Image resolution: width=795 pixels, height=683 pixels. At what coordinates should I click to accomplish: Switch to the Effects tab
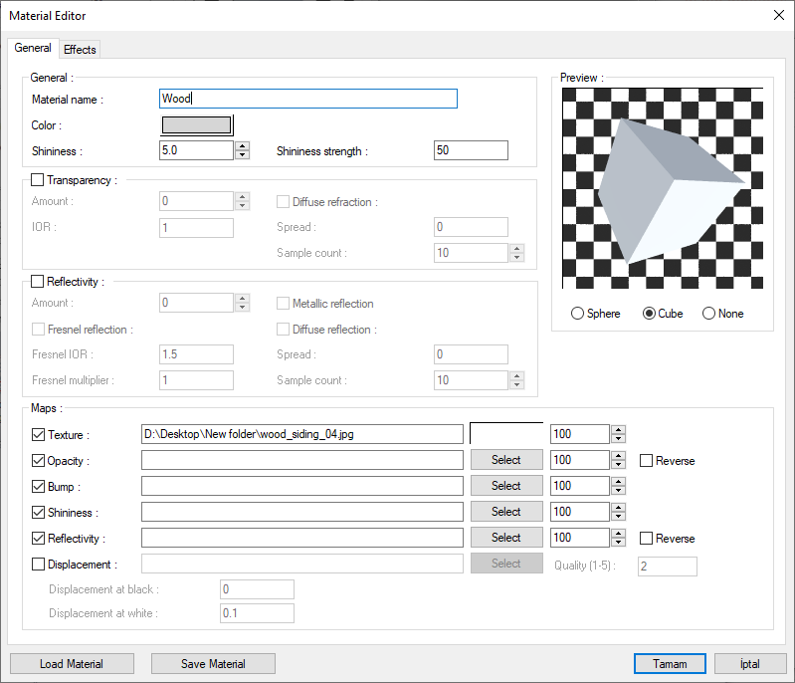pos(80,50)
